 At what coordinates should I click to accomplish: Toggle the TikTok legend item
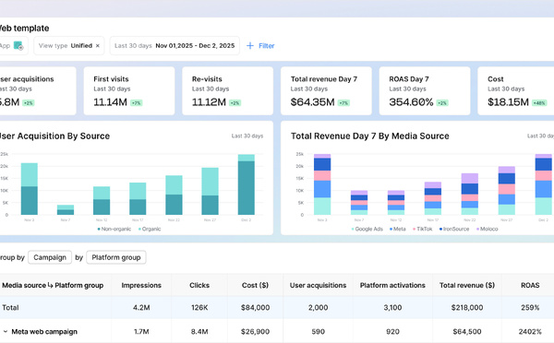pyautogui.click(x=423, y=229)
